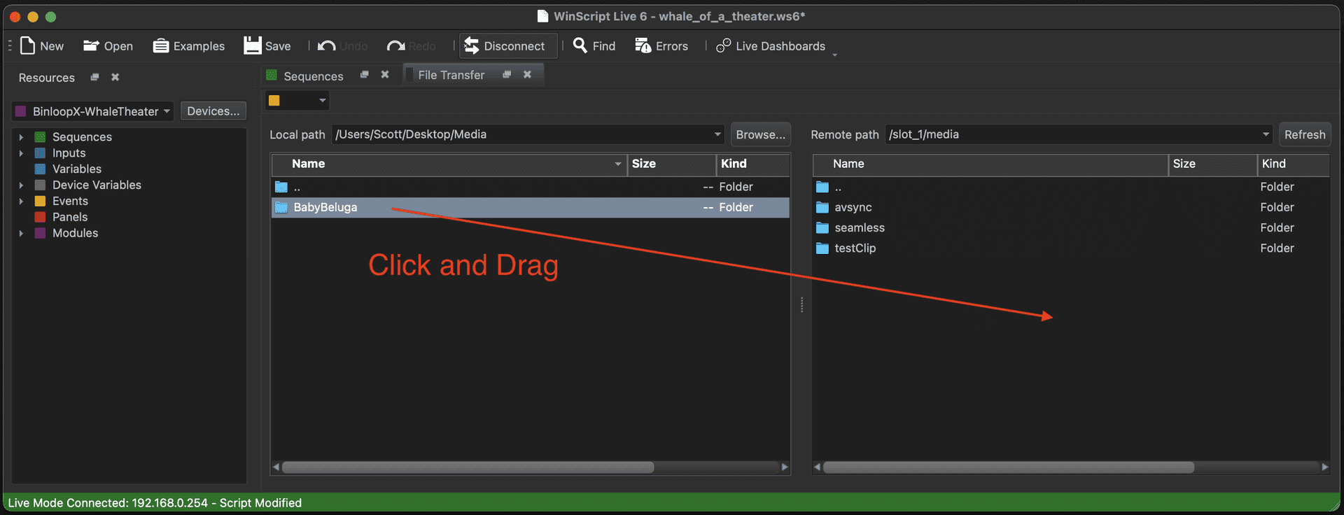
Task: Open the yellow color swatch dropdown
Action: click(x=322, y=101)
